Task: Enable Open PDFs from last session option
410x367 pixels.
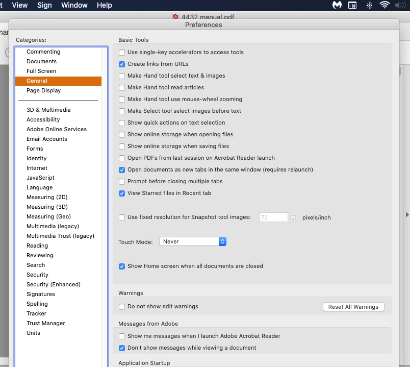Action: pyautogui.click(x=122, y=158)
